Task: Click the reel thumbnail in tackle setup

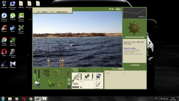Action: [x=87, y=76]
